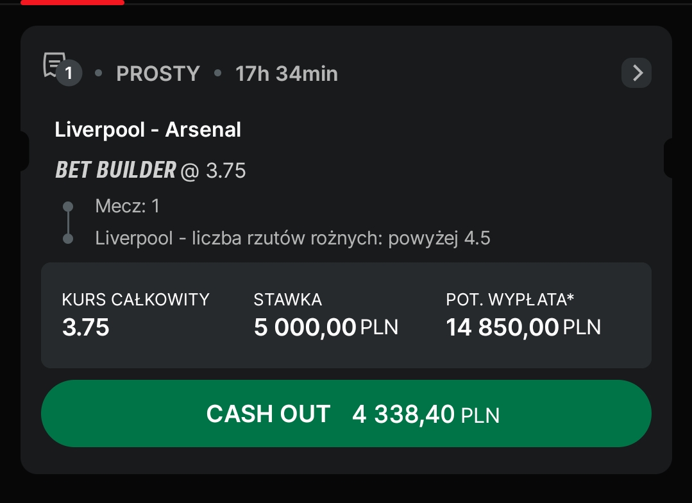Click the bullet separator before PROSTY
The width and height of the screenshot is (692, 503).
click(99, 74)
